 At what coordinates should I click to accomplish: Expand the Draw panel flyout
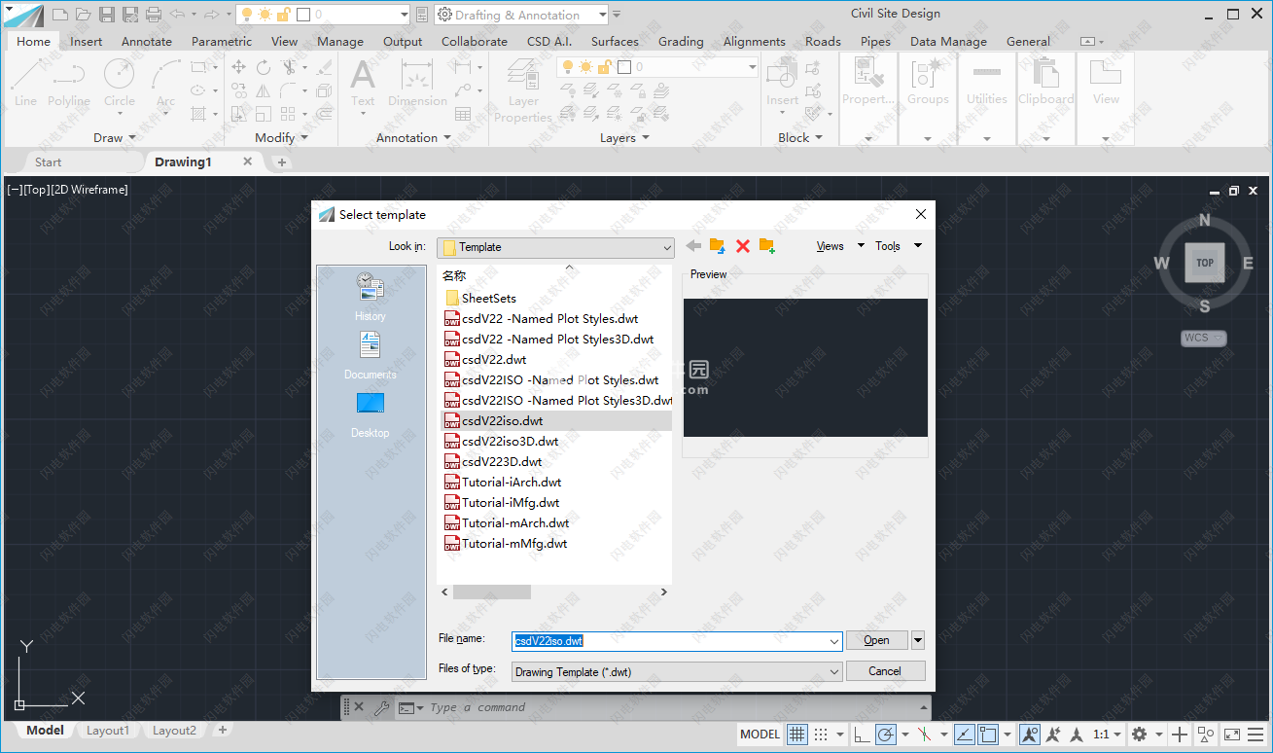point(117,138)
